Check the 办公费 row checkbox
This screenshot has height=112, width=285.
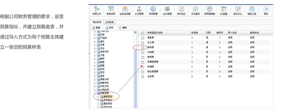pos(143,43)
